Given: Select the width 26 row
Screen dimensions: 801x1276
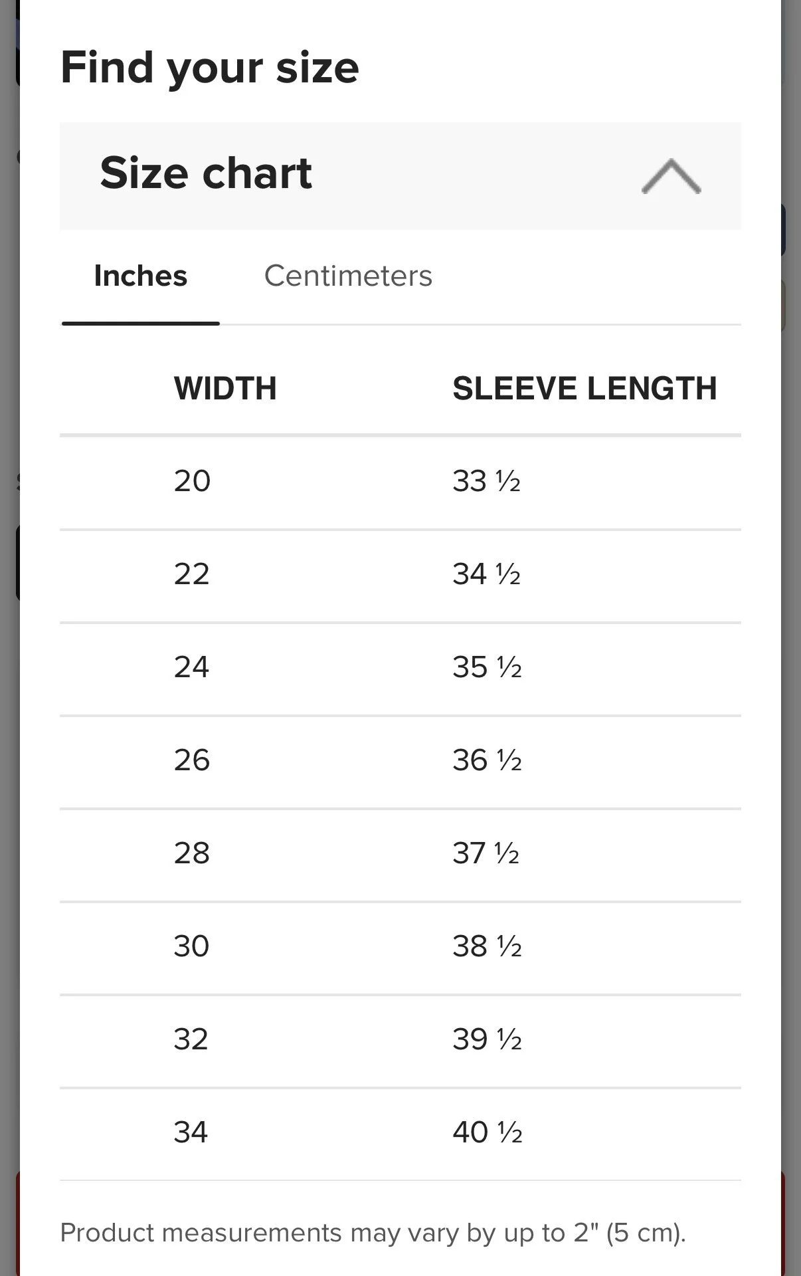Looking at the screenshot, I should pyautogui.click(x=192, y=760).
